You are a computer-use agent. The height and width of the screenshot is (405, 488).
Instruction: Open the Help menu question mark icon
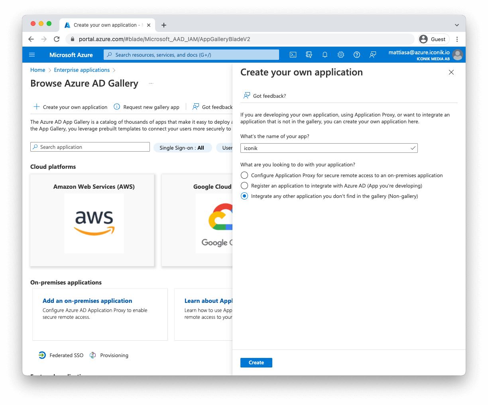click(357, 55)
